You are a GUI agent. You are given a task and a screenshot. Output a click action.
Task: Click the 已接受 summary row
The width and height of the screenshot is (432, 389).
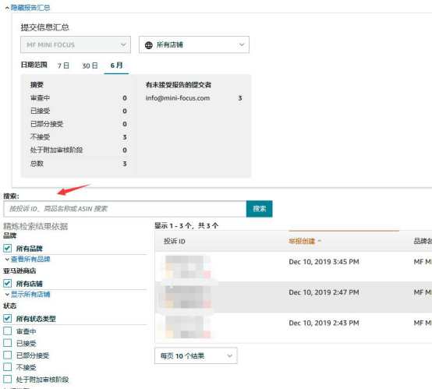[79, 111]
